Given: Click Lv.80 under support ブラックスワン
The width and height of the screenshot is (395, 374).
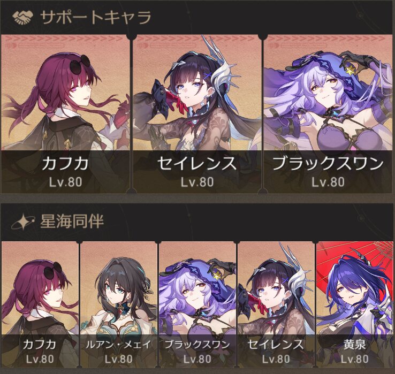Looking at the screenshot, I should (328, 182).
